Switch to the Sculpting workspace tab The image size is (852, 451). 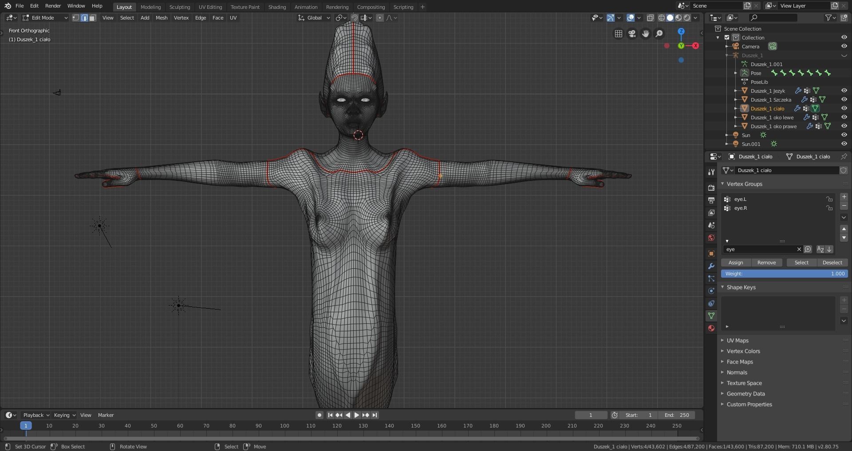click(180, 7)
